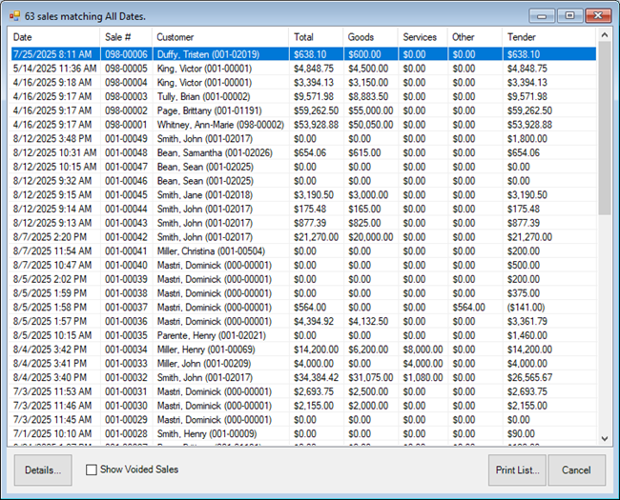Close the sales list window
The height and width of the screenshot is (500, 620).
click(598, 16)
